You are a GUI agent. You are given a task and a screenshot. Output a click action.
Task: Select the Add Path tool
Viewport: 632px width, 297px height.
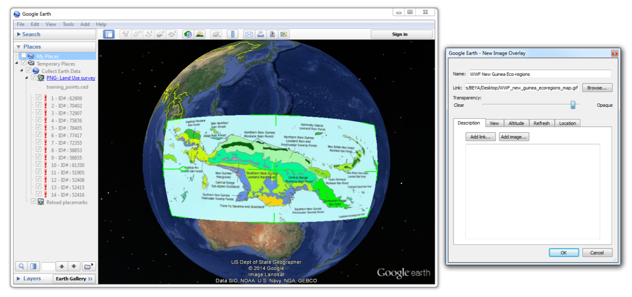coord(148,34)
